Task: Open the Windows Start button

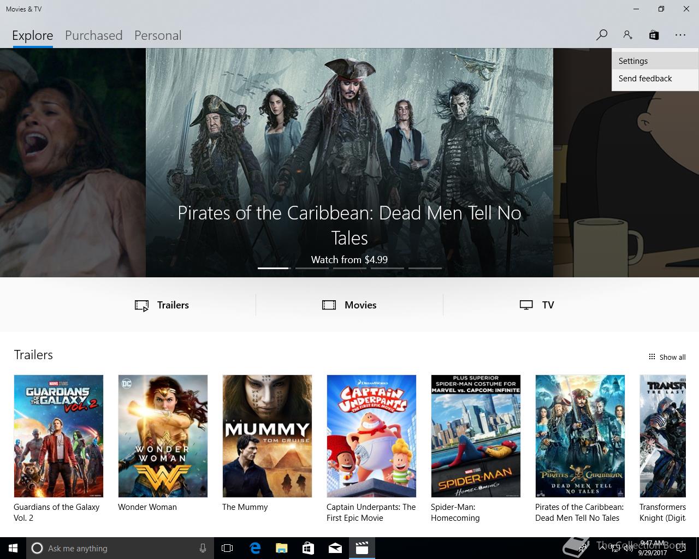Action: (13, 548)
